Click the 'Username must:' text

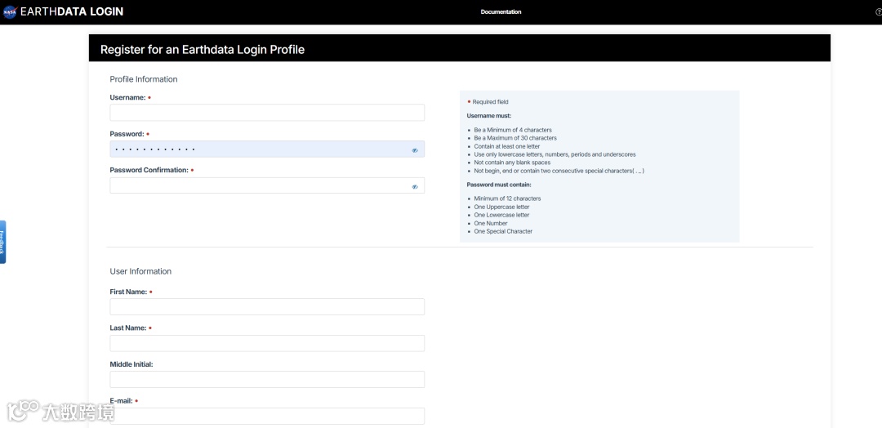489,115
